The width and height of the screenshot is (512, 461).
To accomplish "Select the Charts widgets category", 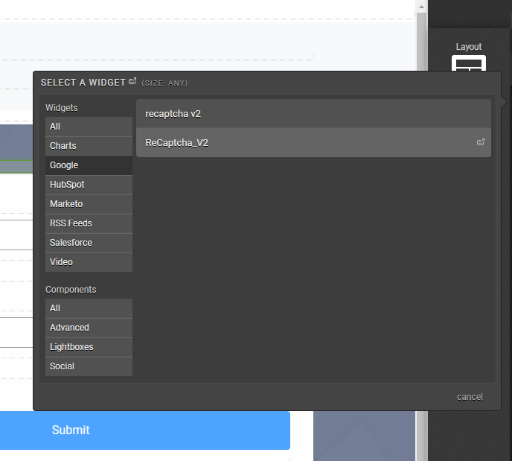I will point(89,146).
